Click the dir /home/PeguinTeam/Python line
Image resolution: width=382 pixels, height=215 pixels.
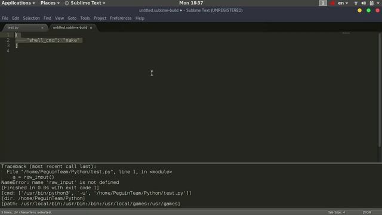point(43,199)
